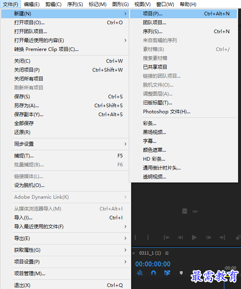Choose 保存(S) in the File menu
This screenshot has height=289, width=241.
[65, 97]
